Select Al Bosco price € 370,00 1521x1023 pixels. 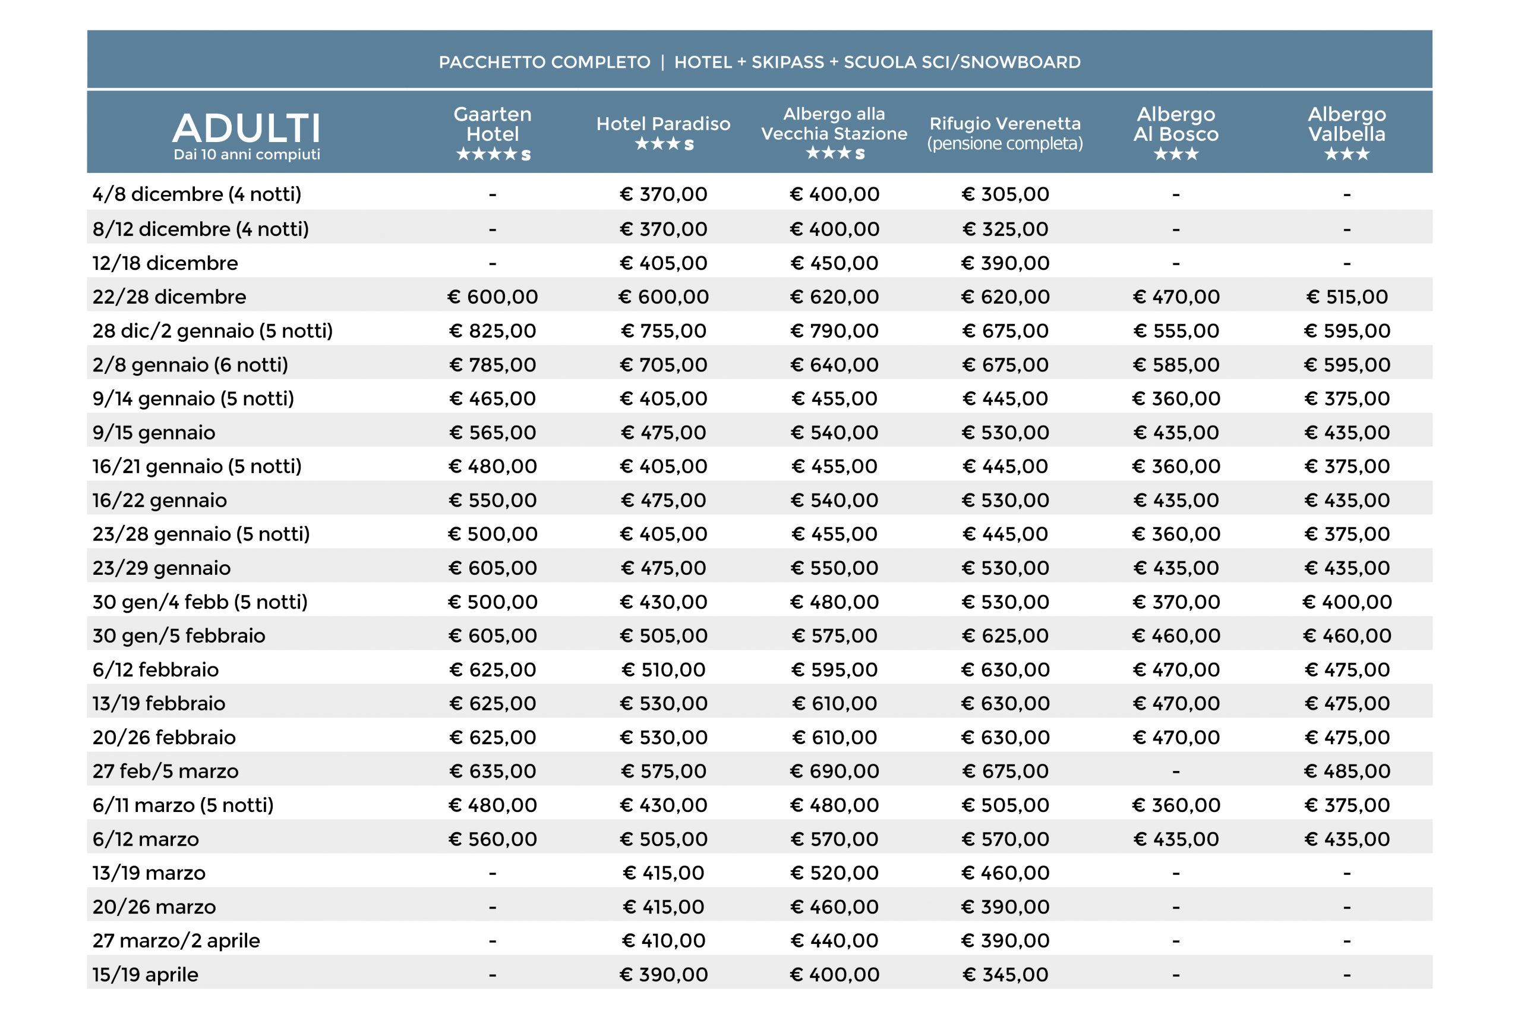tap(1176, 602)
